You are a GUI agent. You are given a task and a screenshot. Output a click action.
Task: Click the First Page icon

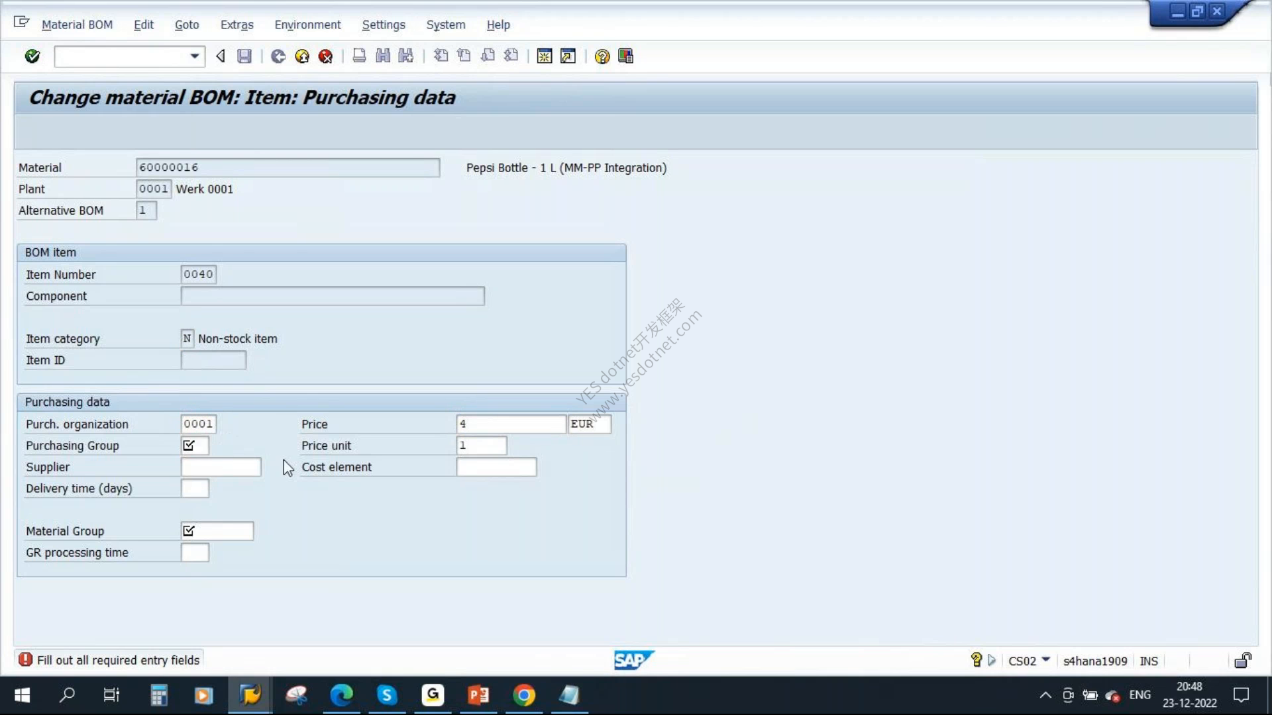441,56
